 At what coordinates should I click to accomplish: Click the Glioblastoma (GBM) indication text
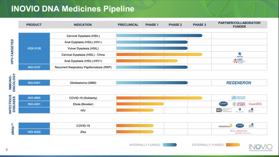click(83, 83)
